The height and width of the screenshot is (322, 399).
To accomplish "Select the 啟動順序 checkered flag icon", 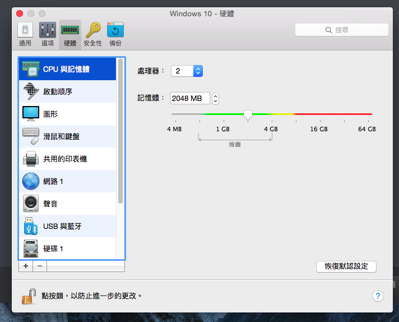I will coord(31,91).
